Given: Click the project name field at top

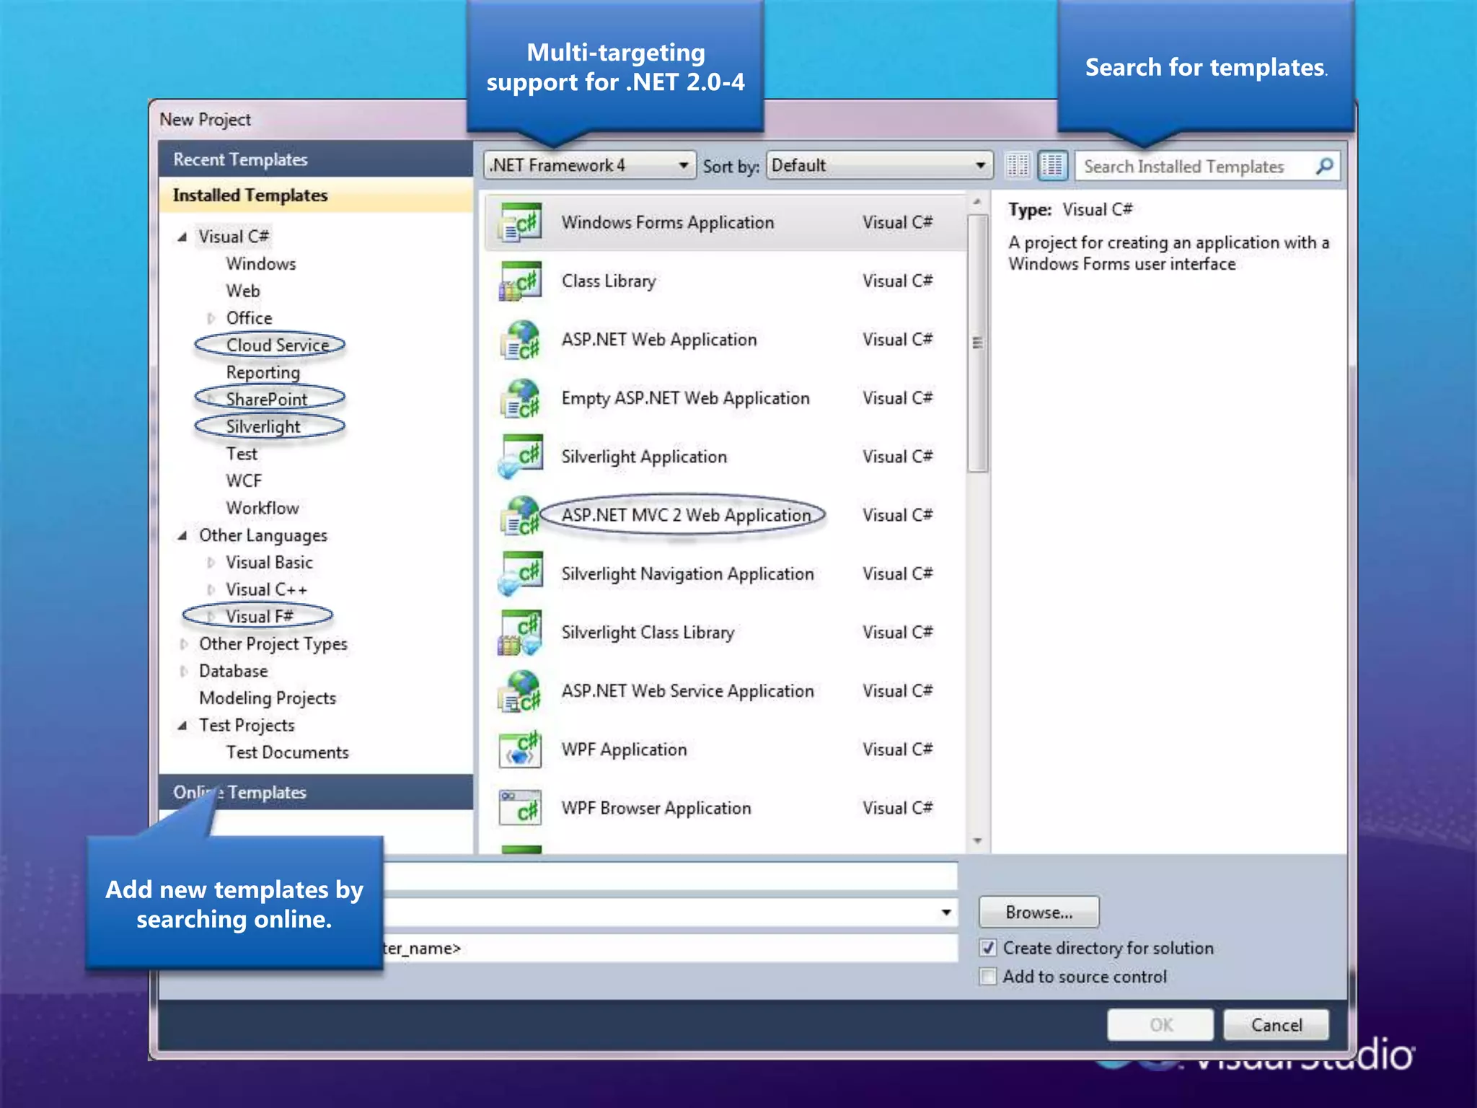Looking at the screenshot, I should pos(671,876).
